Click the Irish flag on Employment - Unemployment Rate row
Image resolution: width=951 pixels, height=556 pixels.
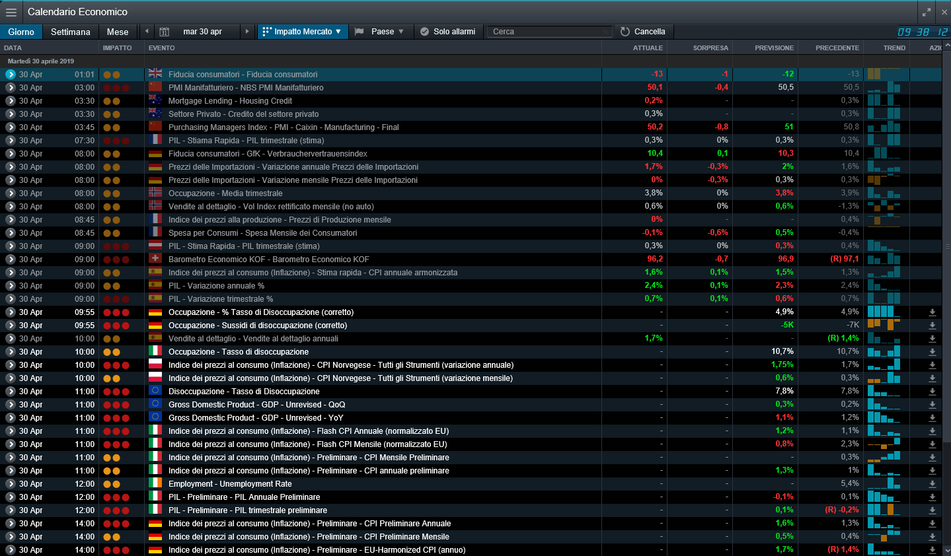[x=155, y=483]
